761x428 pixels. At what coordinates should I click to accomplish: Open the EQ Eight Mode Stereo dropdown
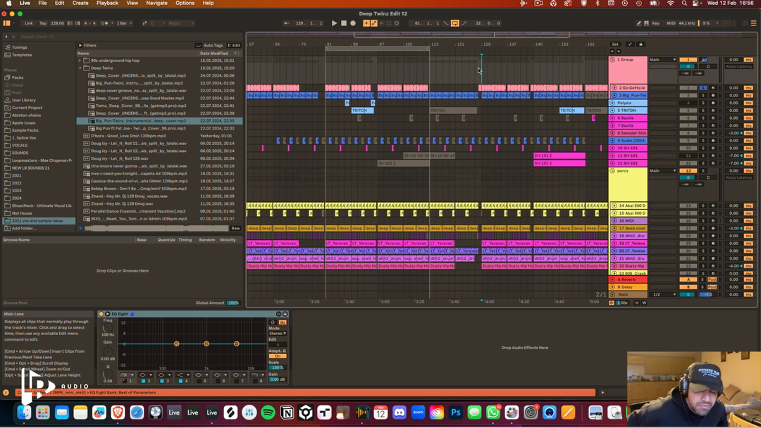tap(277, 333)
